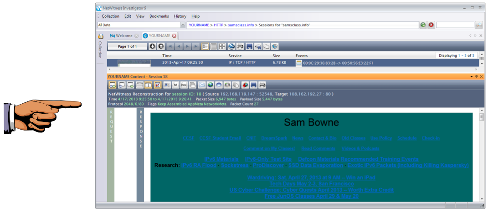This screenshot has height=211, width=488.
Task: View content as packets
Action: coord(192,85)
